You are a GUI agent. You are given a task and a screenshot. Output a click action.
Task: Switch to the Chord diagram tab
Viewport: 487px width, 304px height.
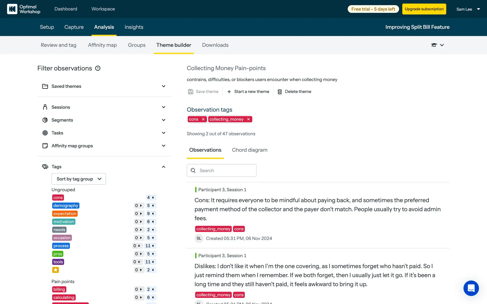pos(250,150)
